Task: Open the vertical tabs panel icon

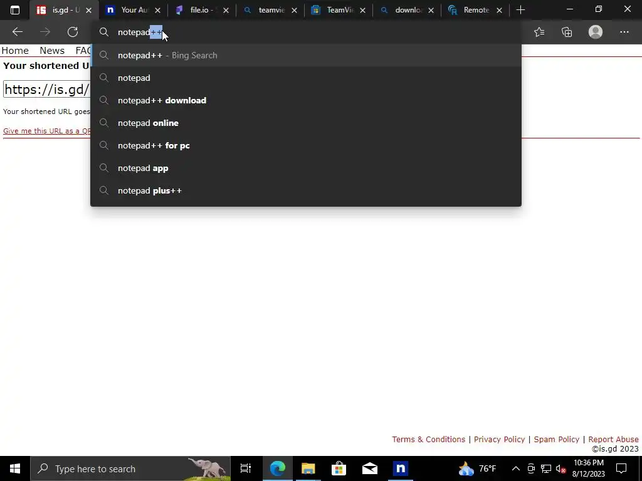Action: [x=15, y=10]
